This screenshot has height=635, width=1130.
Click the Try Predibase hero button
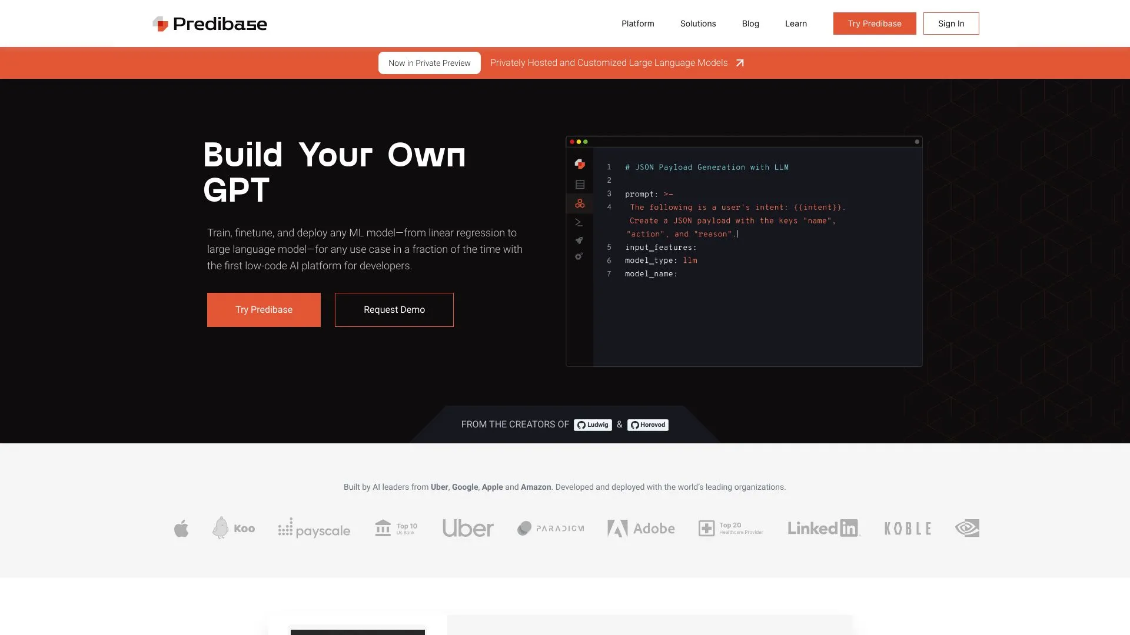(264, 310)
